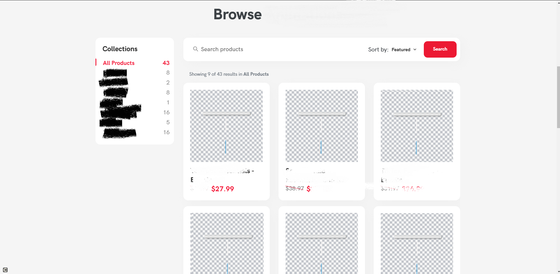Click the Browse page heading

(x=238, y=14)
